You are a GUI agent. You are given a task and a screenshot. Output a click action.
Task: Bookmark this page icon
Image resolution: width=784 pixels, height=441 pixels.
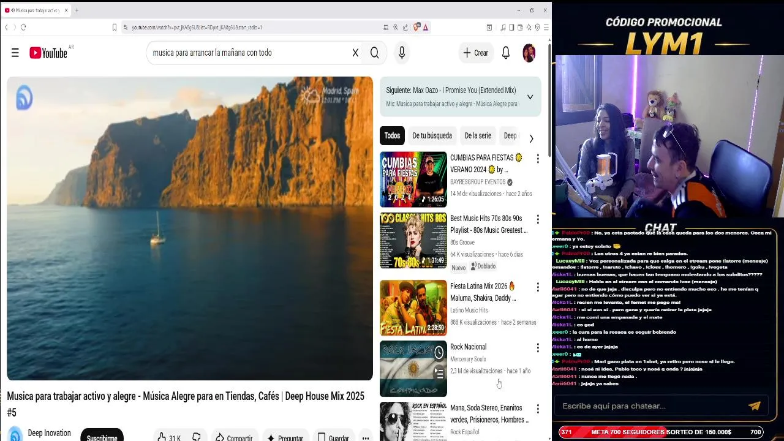click(114, 27)
